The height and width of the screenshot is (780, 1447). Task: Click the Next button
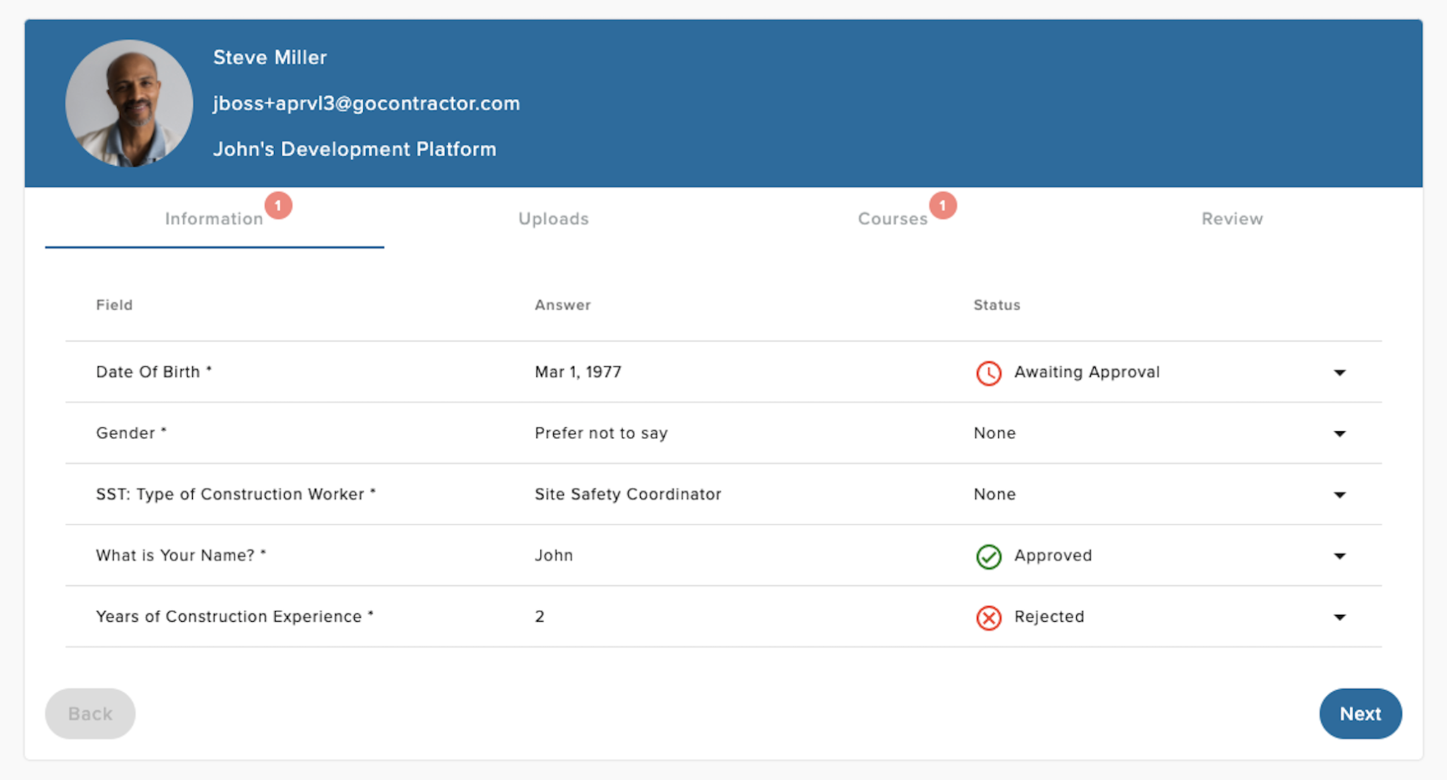(1360, 714)
